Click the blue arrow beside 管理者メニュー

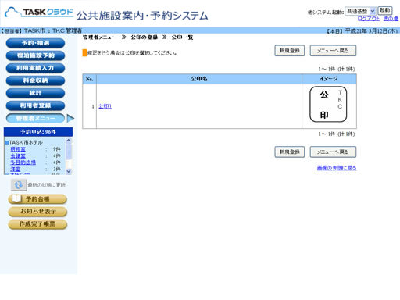[70, 119]
